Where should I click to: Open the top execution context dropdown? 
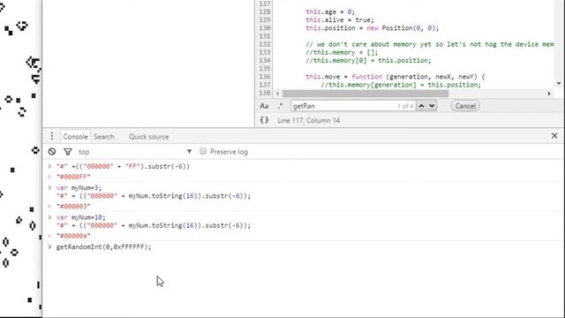click(135, 152)
